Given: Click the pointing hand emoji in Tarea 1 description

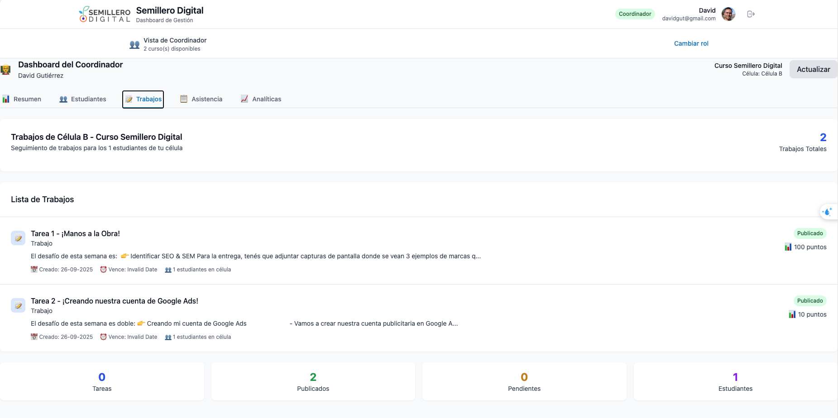Looking at the screenshot, I should pos(125,256).
